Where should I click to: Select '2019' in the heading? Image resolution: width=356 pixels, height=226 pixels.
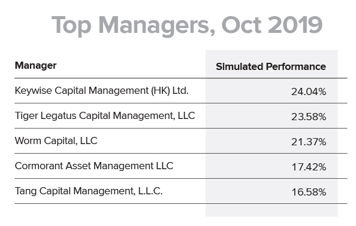[295, 25]
